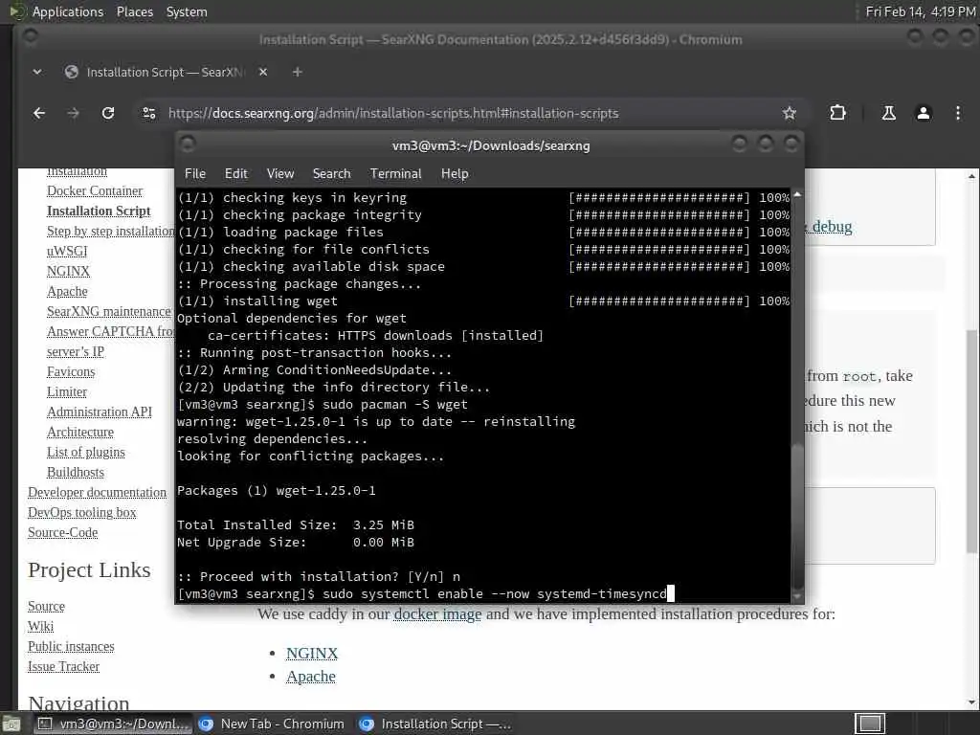Image resolution: width=980 pixels, height=735 pixels.
Task: Click the browser page vertical scrollbar
Action: pos(972,440)
